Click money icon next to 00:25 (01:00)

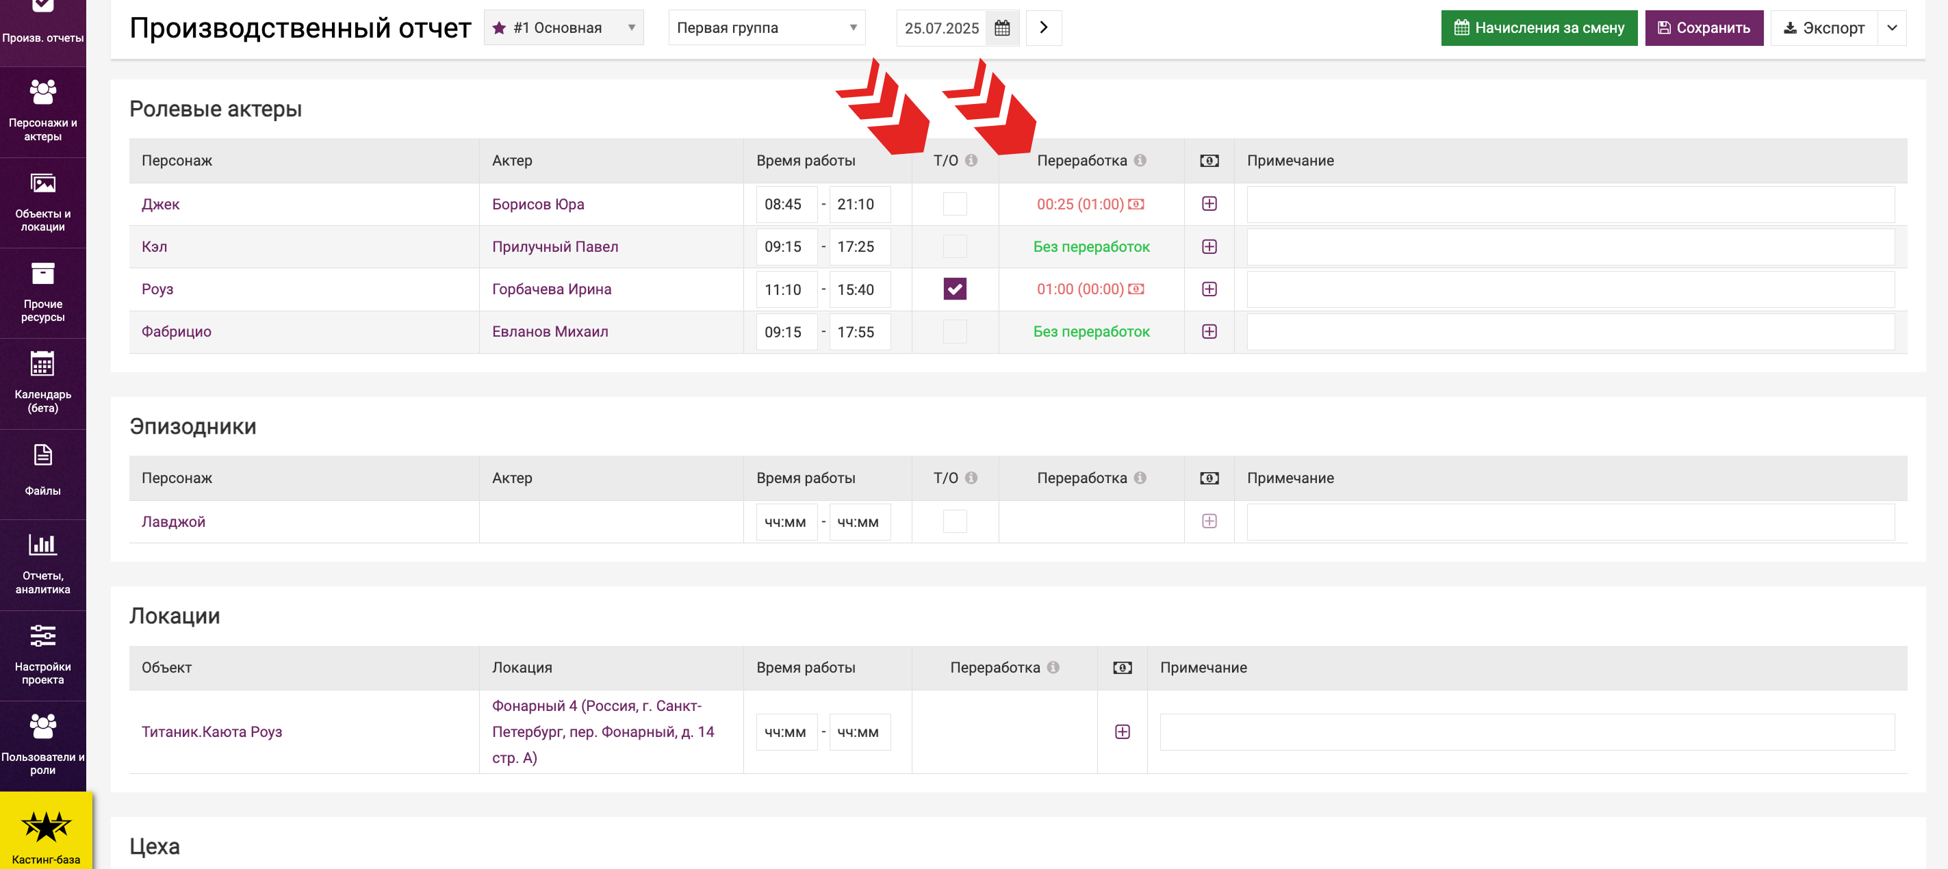[x=1136, y=204]
